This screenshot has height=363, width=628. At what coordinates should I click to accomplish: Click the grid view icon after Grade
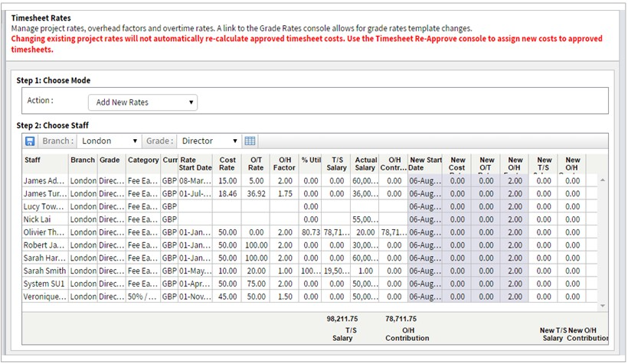tap(250, 141)
